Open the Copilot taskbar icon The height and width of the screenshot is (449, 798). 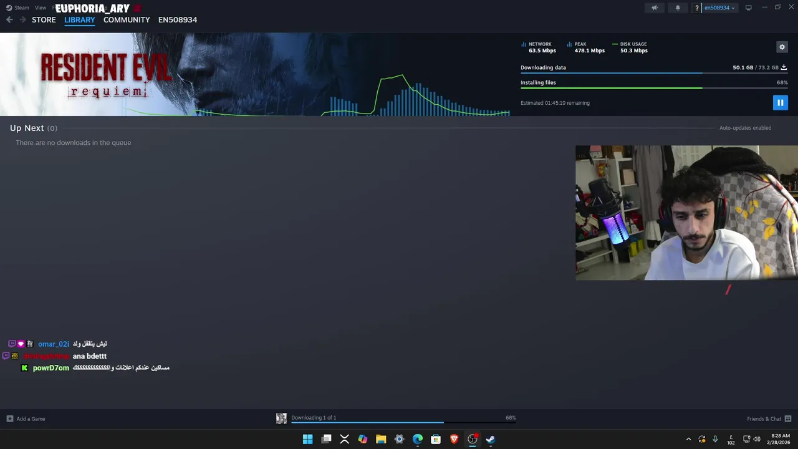click(363, 439)
